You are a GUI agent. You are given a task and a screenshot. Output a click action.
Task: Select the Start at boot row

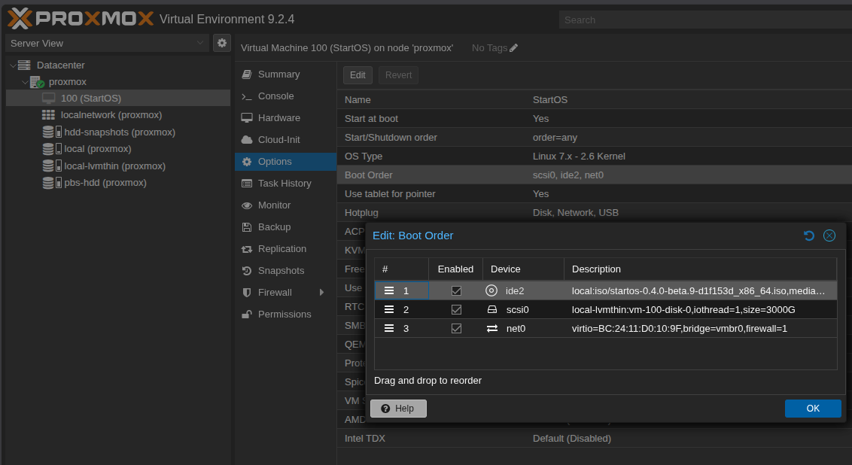[x=595, y=118]
